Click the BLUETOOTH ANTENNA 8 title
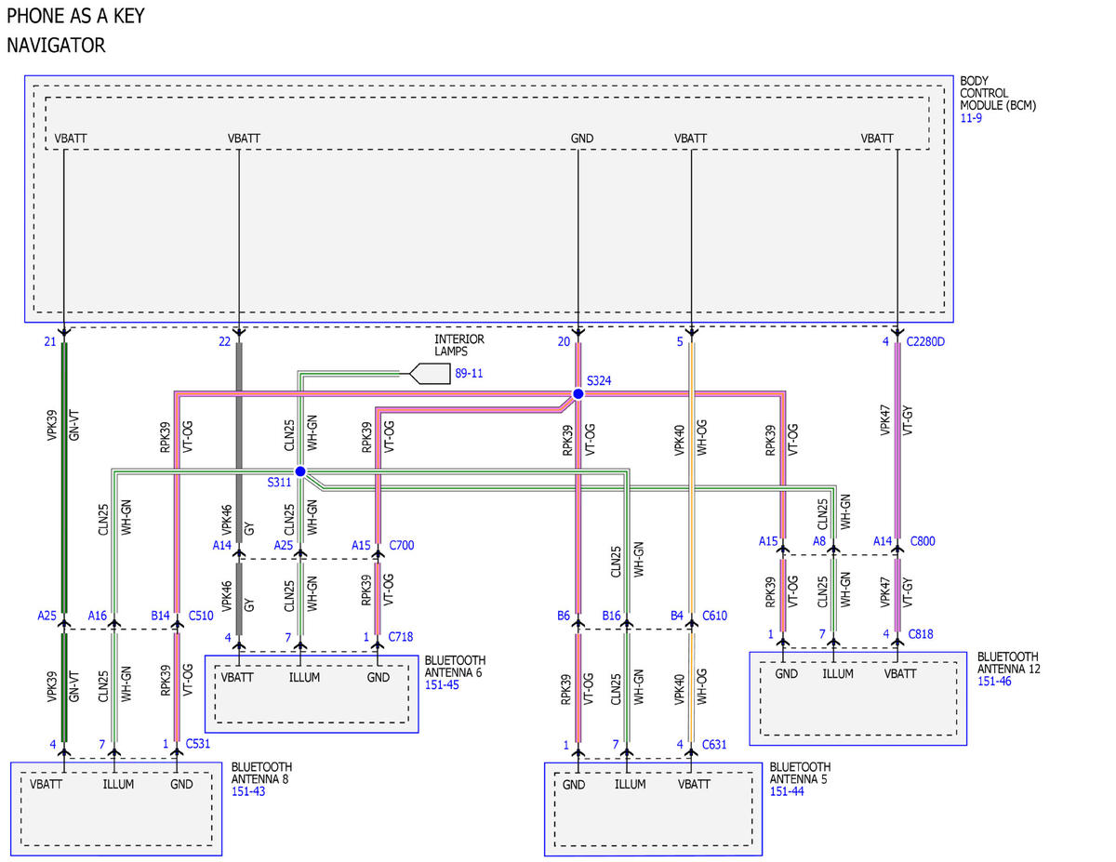1116x862 pixels. 262,773
